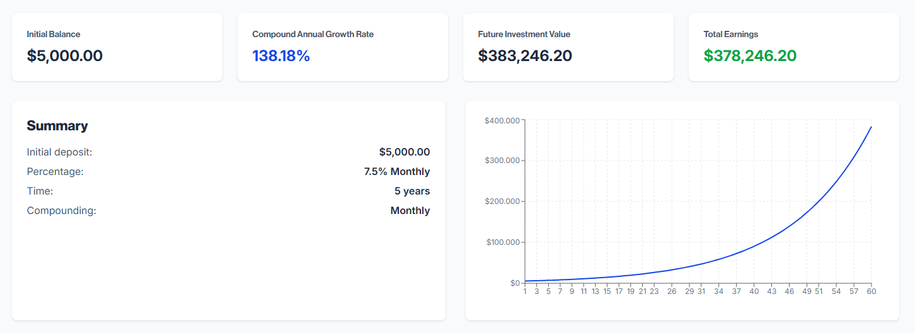Image resolution: width=915 pixels, height=333 pixels.
Task: Click the Future Investment Value heading
Action: (x=524, y=34)
